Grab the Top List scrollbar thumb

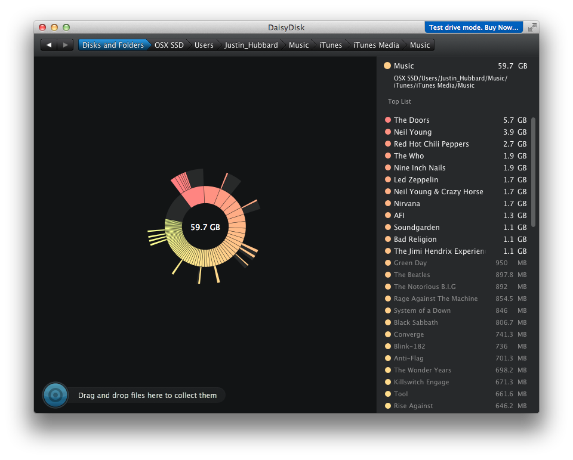(533, 172)
